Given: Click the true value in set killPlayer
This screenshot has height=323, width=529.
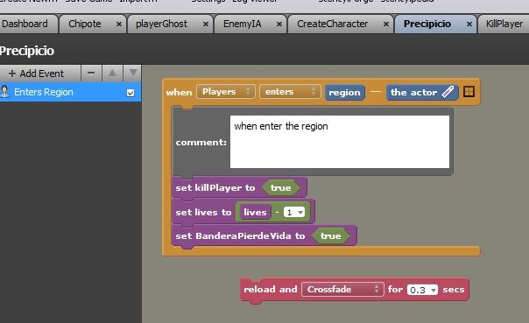Looking at the screenshot, I should click(280, 188).
